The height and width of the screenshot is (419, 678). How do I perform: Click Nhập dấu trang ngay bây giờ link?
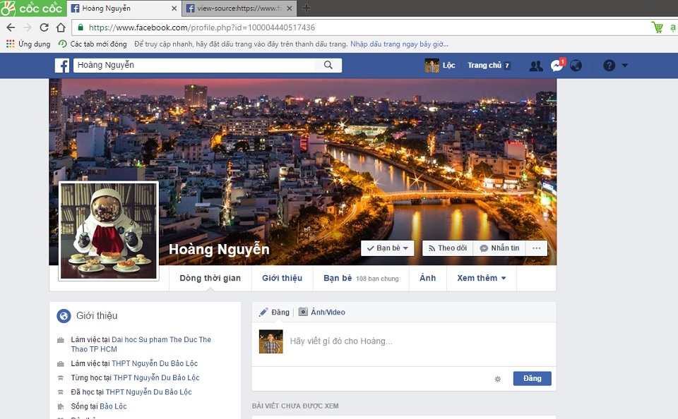tap(399, 44)
